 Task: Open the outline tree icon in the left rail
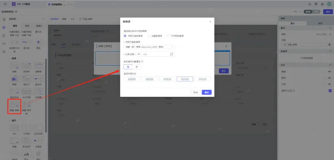[x=4, y=19]
